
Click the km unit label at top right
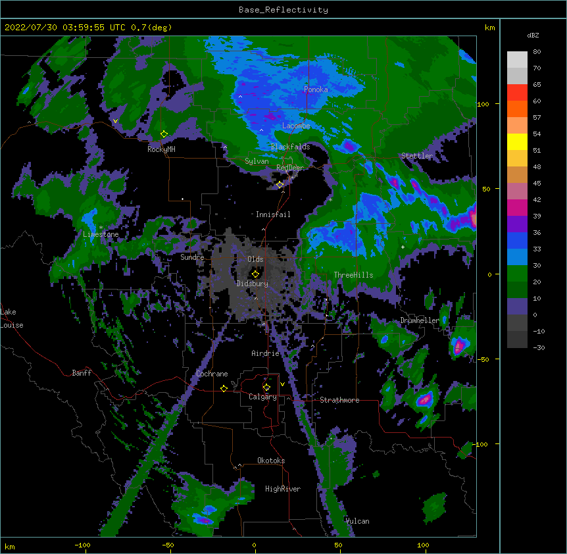[x=489, y=28]
